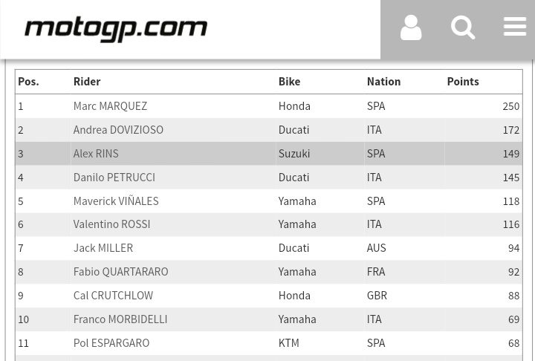Open the user account icon
This screenshot has height=361, width=535.
pyautogui.click(x=411, y=29)
